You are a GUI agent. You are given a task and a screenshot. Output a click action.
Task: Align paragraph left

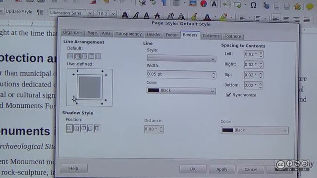(275, 19)
